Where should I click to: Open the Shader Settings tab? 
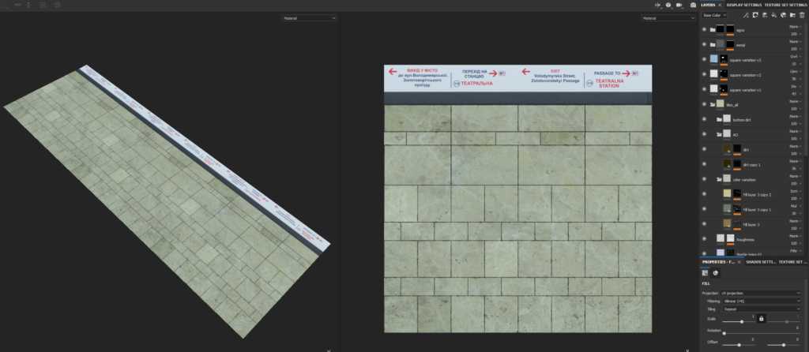pyautogui.click(x=760, y=261)
